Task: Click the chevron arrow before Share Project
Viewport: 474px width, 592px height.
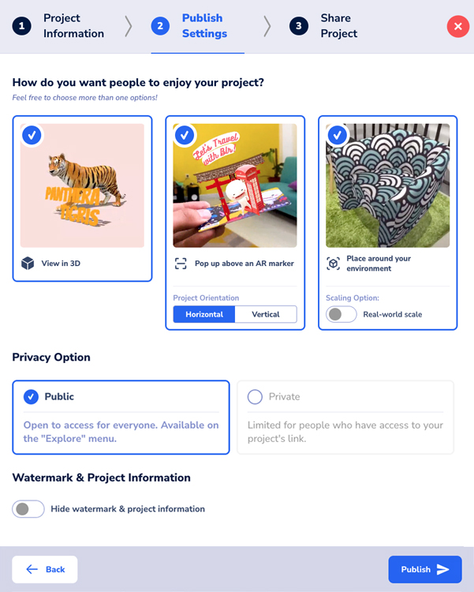Action: pyautogui.click(x=267, y=26)
